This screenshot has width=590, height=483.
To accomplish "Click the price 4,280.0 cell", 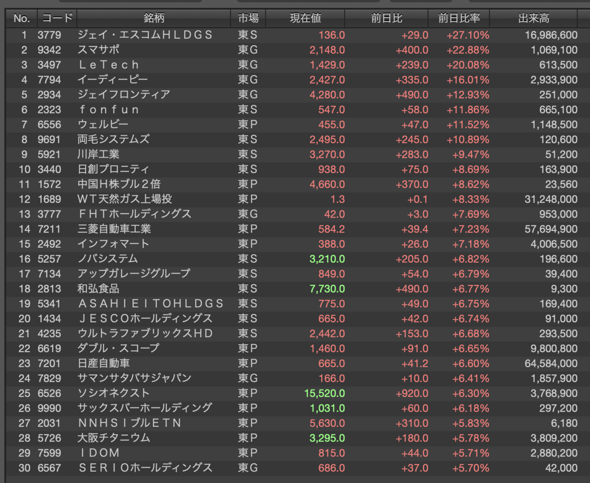I will click(328, 94).
